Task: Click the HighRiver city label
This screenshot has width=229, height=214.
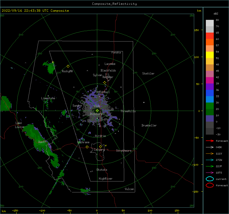Action: (106, 179)
